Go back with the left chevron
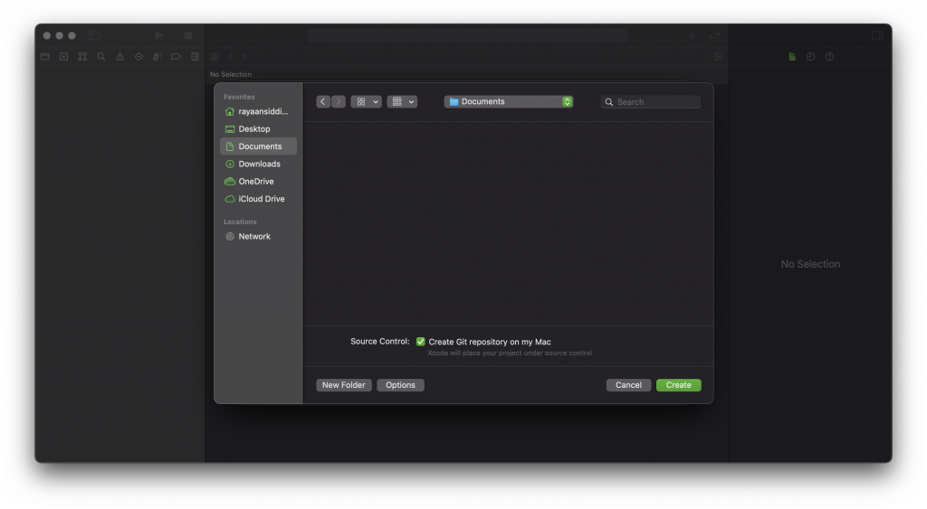927x509 pixels. [323, 101]
